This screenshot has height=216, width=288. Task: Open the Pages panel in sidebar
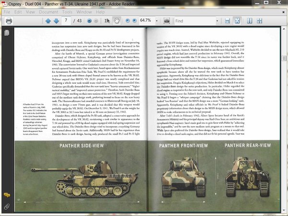(7, 33)
